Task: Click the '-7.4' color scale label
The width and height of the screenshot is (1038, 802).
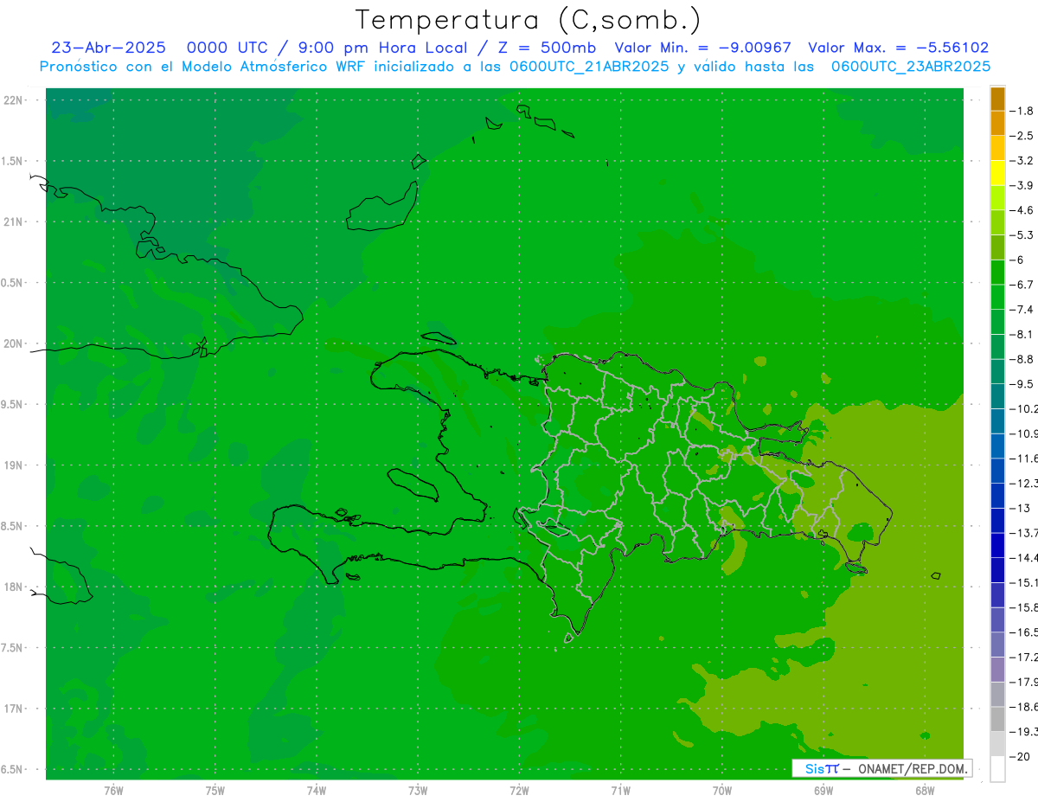Action: pos(1022,310)
